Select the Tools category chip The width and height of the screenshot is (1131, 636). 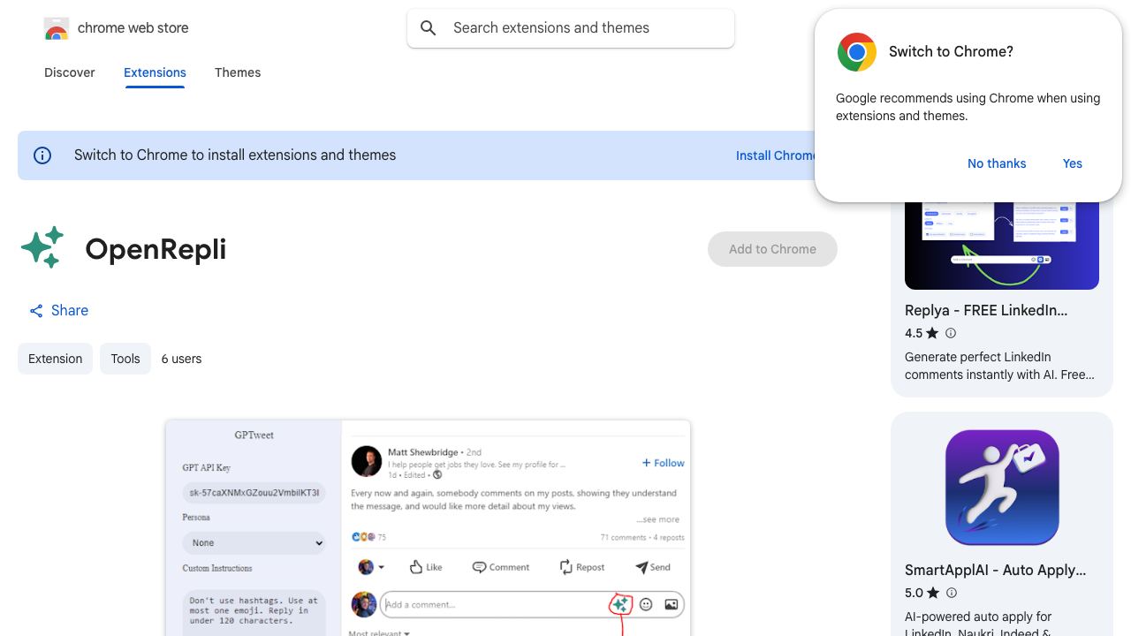click(125, 359)
